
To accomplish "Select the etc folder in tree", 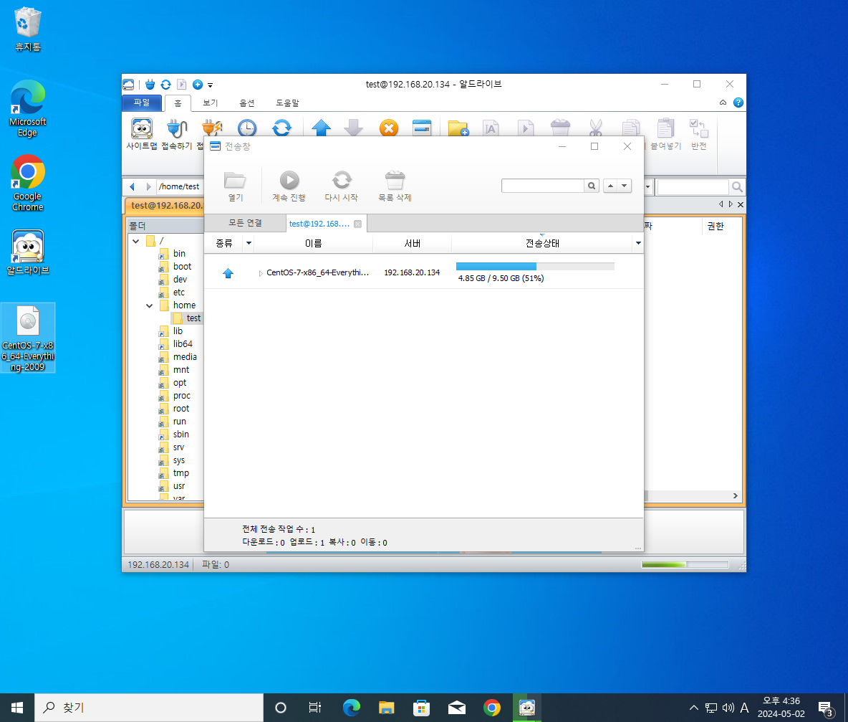I will [178, 293].
